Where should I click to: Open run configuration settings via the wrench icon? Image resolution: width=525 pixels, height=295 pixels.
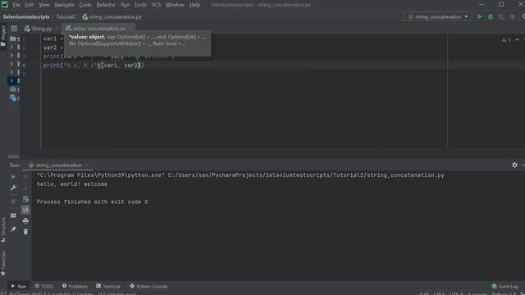(13, 188)
